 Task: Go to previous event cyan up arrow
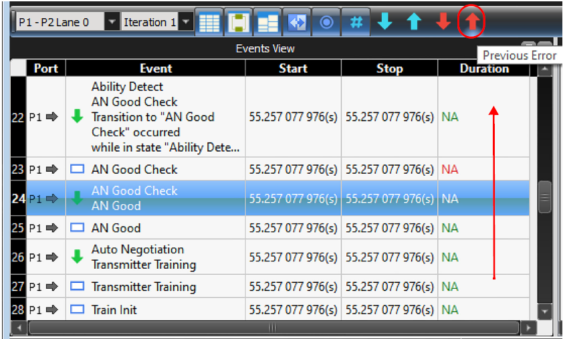pyautogui.click(x=414, y=21)
